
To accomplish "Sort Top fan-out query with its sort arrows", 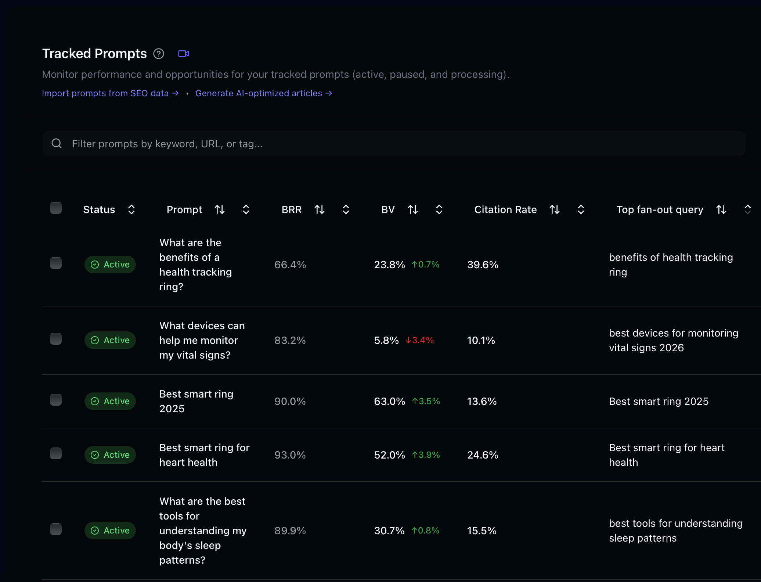I will [721, 209].
